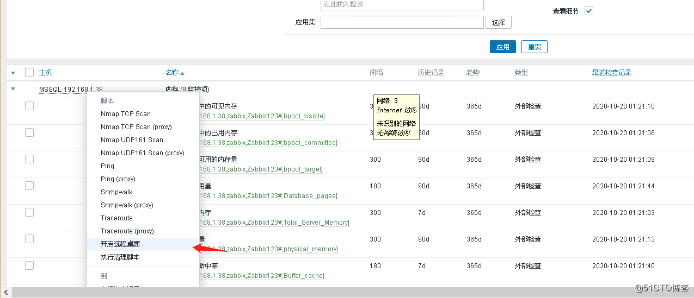Check the row dated 2020-10-20 01:21:08
This screenshot has height=298, width=694.
pos(29,132)
